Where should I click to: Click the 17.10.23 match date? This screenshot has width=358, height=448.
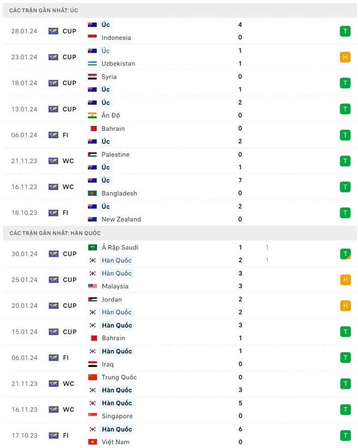point(24,435)
